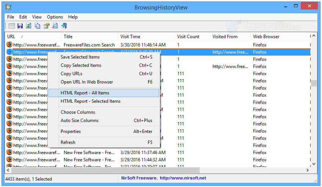Open the View menu
322x187 pixels.
point(37,17)
